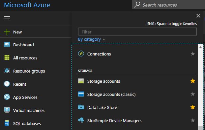The width and height of the screenshot is (205, 130).
Task: Focus the Filter text box
Action: (137, 32)
